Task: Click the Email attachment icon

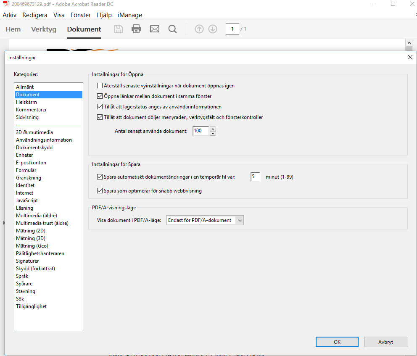Action: click(x=154, y=29)
